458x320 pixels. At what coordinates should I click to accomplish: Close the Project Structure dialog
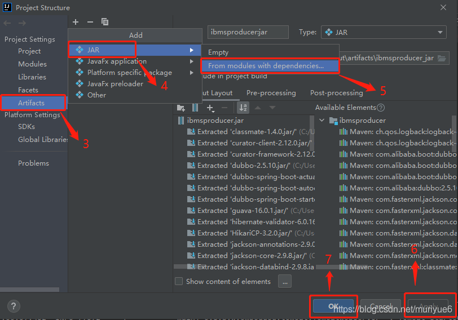point(443,7)
